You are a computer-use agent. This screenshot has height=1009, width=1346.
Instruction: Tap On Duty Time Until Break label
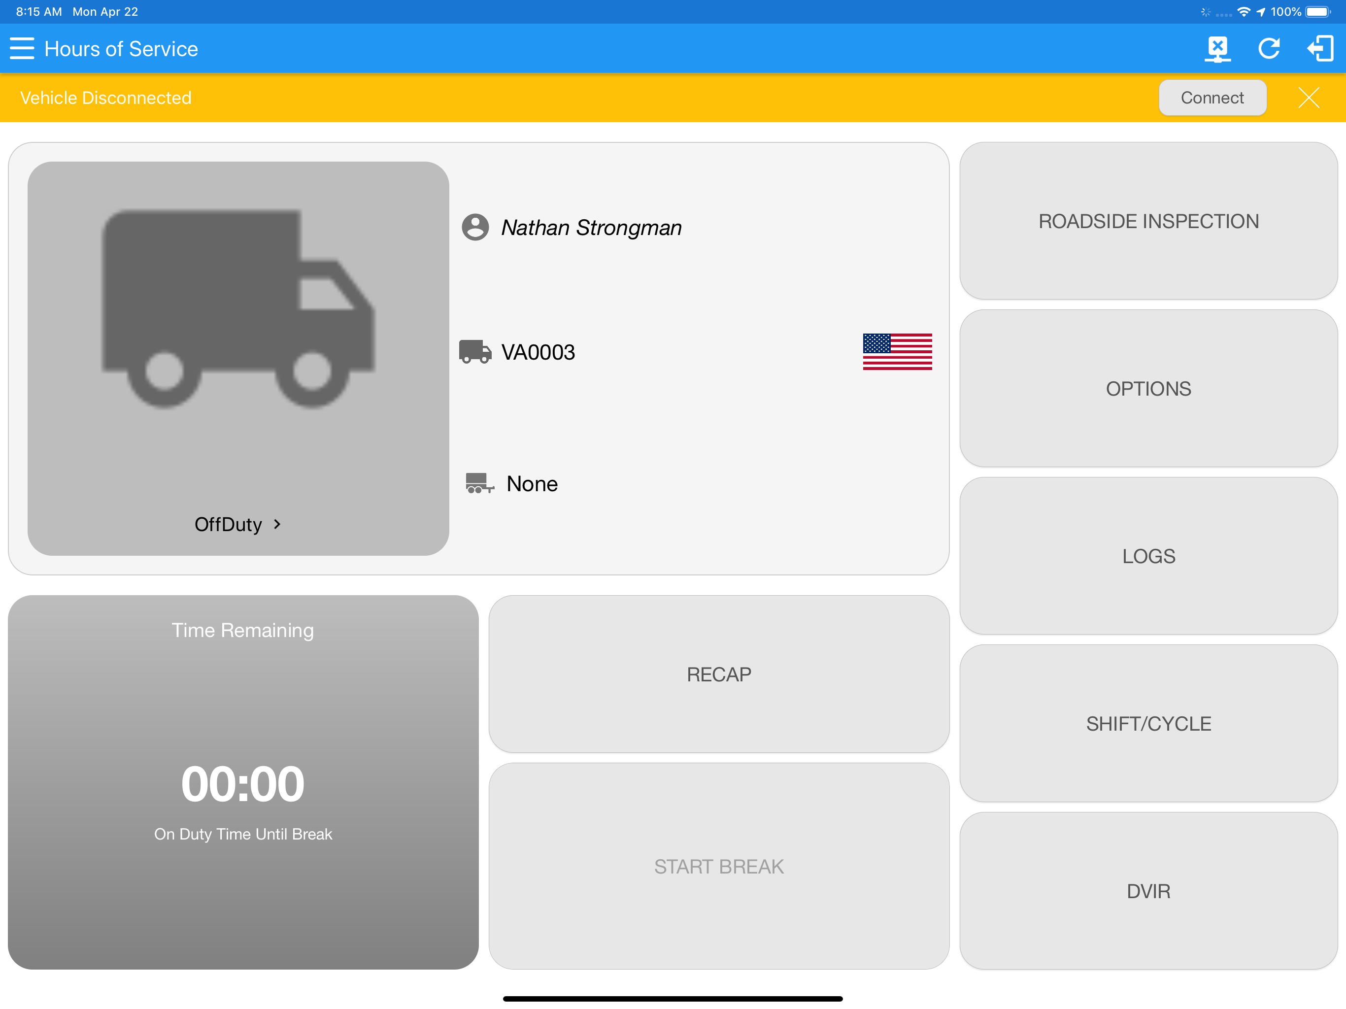[243, 834]
